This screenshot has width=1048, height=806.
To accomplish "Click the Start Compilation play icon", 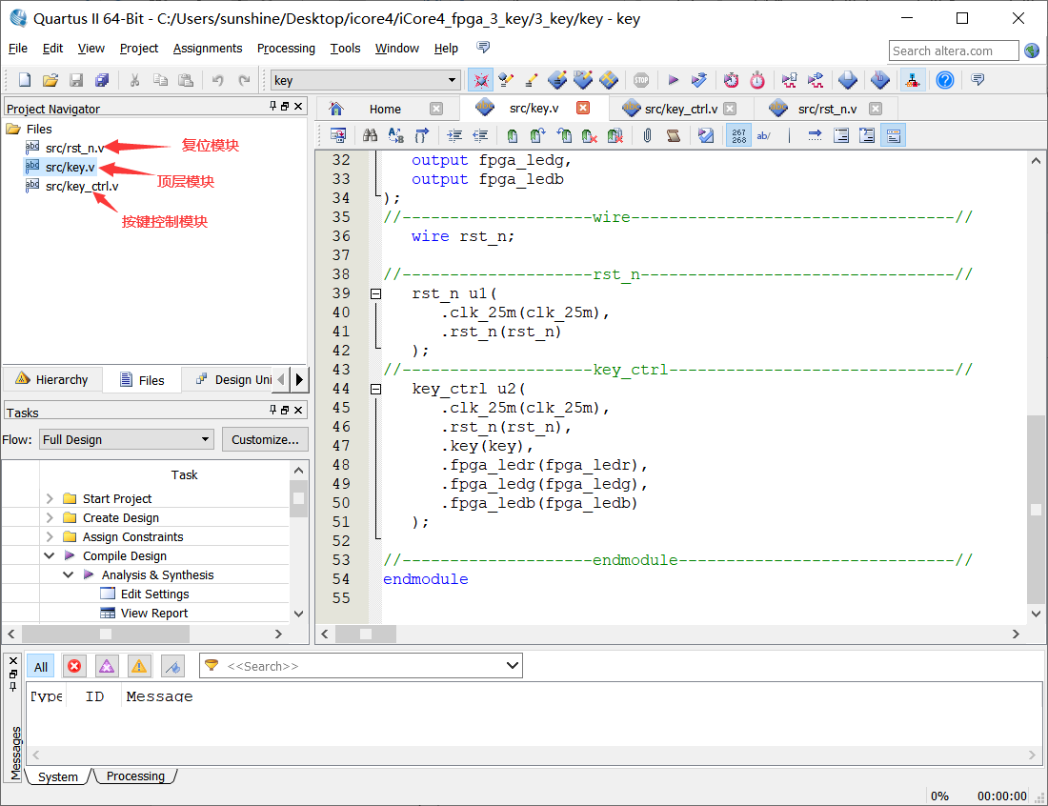I will point(673,81).
